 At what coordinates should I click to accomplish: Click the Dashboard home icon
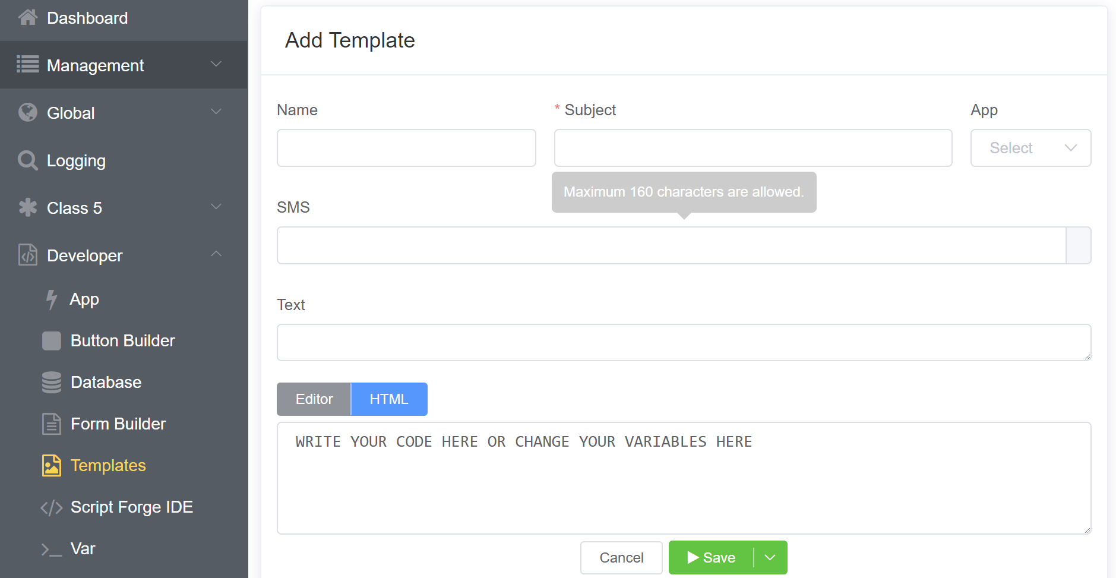[x=27, y=18]
